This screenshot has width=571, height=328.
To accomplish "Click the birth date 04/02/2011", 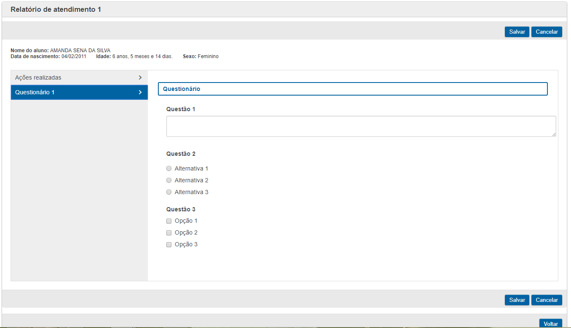I will coord(74,56).
